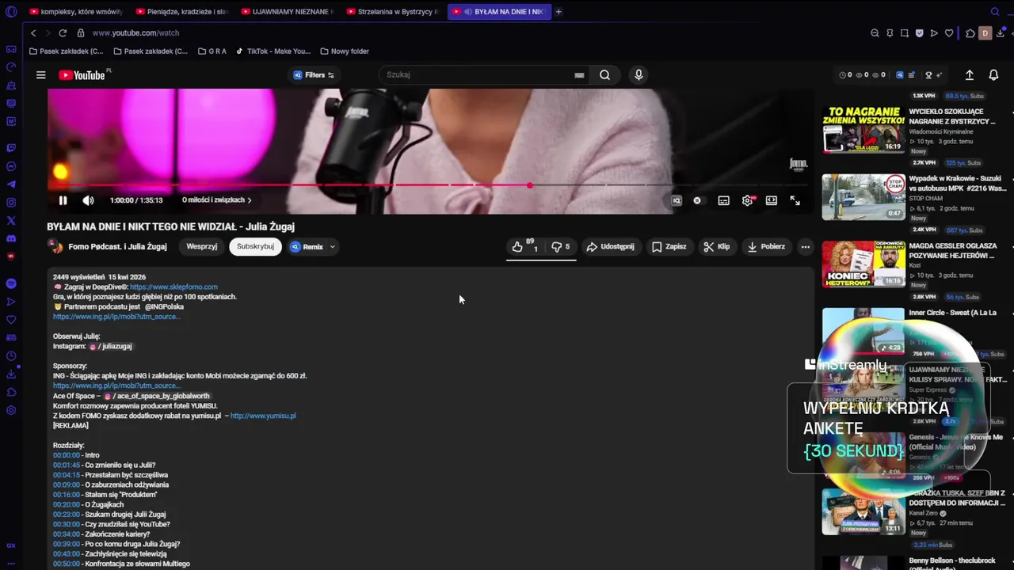Toggle autoplay switch in player

pyautogui.click(x=697, y=200)
